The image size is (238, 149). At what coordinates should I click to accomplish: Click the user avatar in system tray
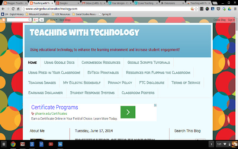pyautogui.click(x=235, y=144)
